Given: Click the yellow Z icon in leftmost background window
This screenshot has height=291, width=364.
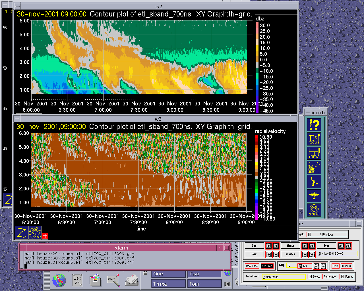Looking at the screenshot, I should pos(8,200).
